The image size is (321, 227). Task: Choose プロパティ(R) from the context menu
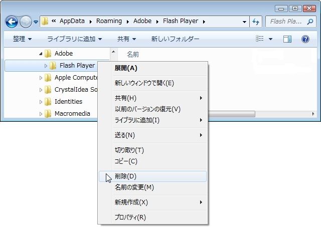click(152, 217)
